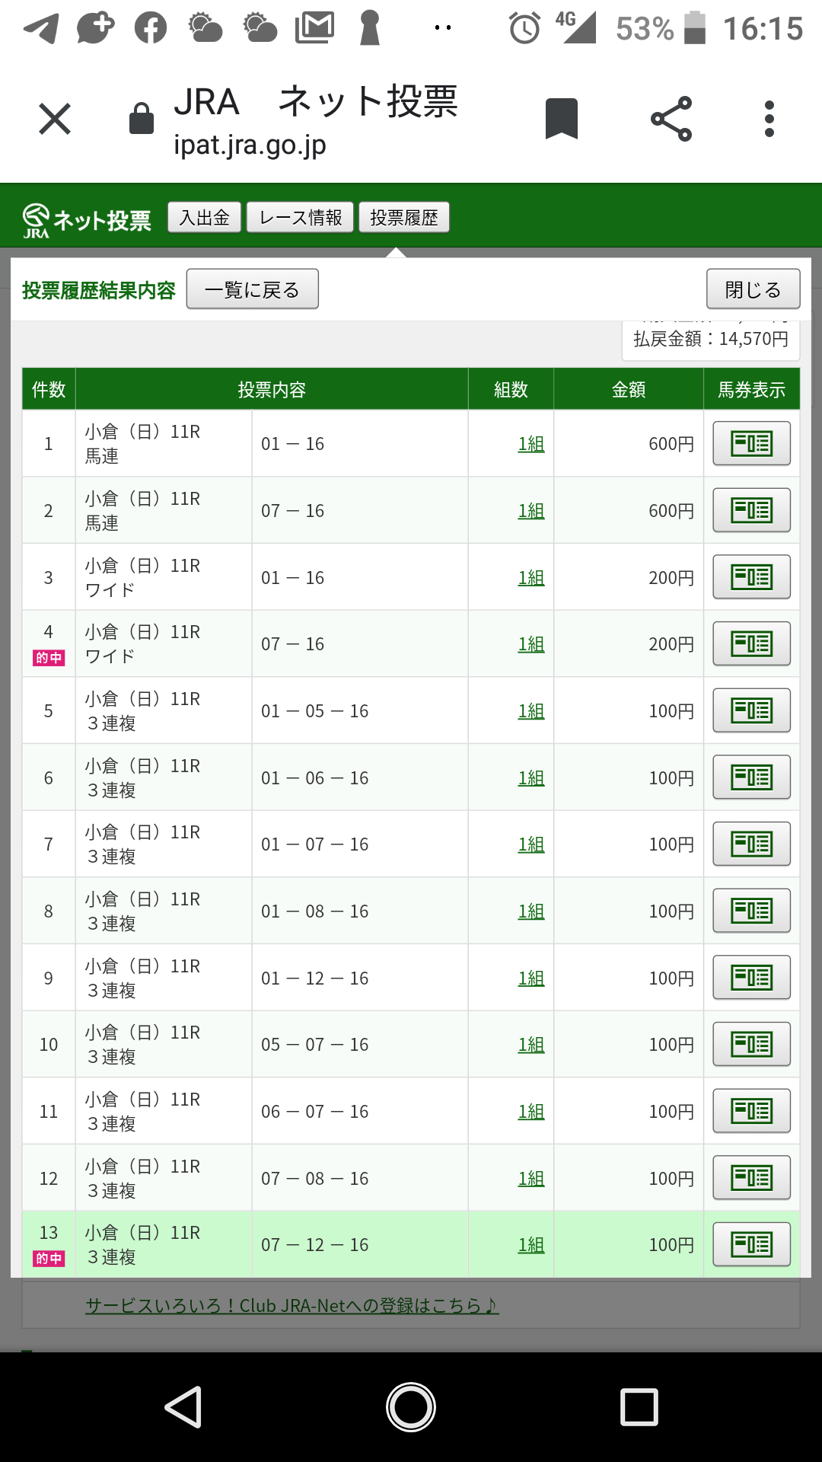Screen dimensions: 822x1462
Task: Tap the lock icon beside the site address
Action: click(x=142, y=120)
